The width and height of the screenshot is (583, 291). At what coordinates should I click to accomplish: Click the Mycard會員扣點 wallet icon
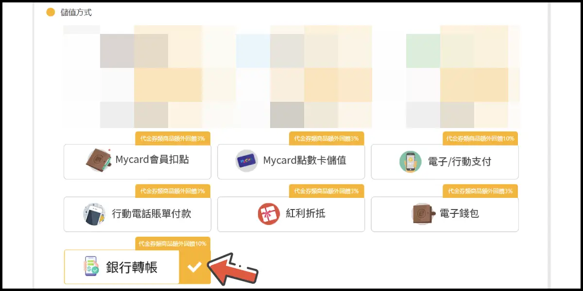[99, 161]
